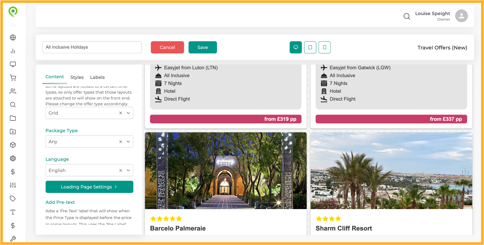Open the pricing dollar icon in sidebar
This screenshot has height=245, width=484.
(13, 172)
